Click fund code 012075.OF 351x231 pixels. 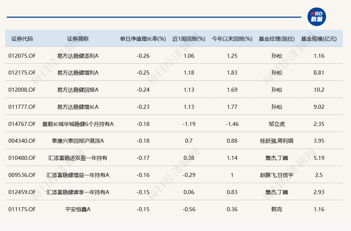tap(22, 56)
